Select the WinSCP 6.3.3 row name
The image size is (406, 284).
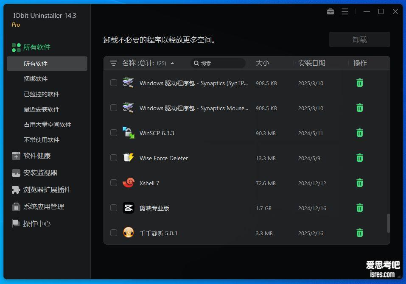click(x=157, y=133)
